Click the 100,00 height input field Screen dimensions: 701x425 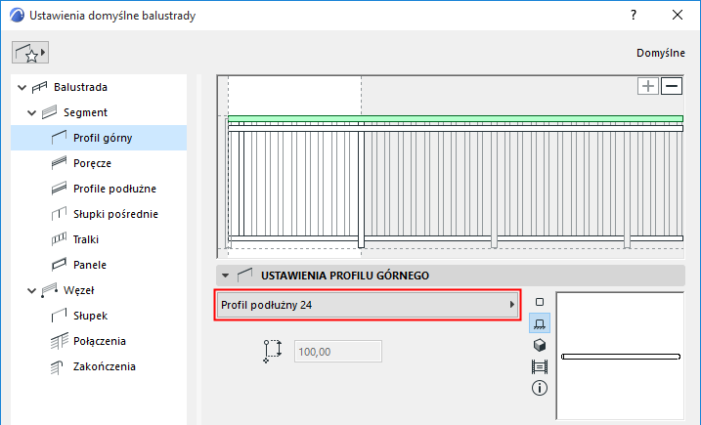pos(338,352)
